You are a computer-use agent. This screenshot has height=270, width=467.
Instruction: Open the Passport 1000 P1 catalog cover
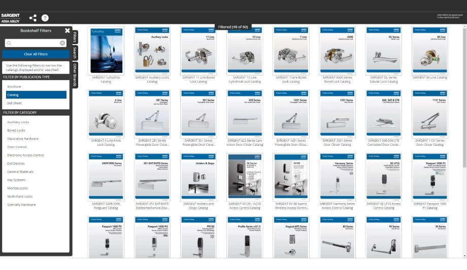[x=430, y=177]
